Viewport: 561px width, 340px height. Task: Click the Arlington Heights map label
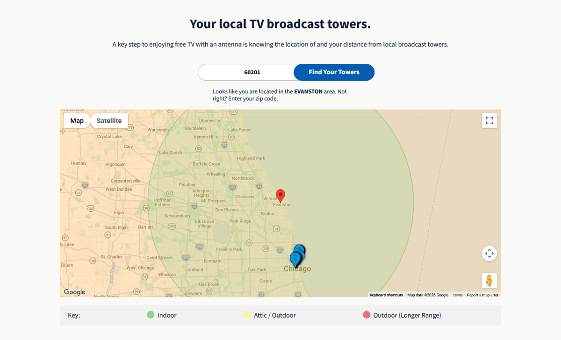click(202, 193)
